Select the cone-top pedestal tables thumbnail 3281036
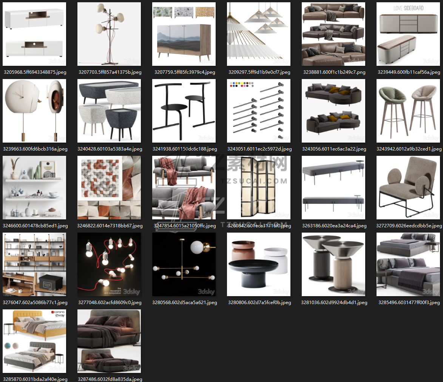Image resolution: width=443 pixels, height=382 pixels. pos(333,264)
